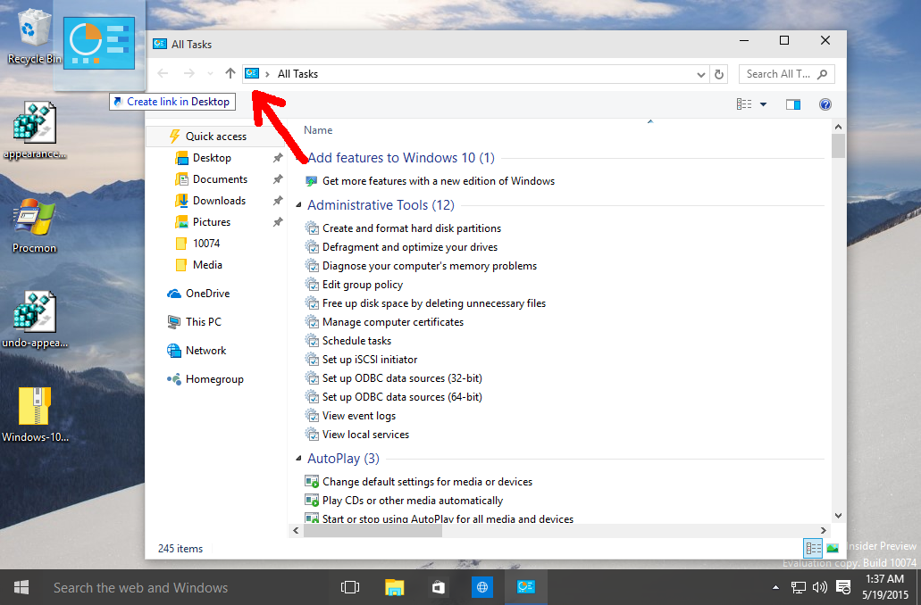Show the preview pane
The height and width of the screenshot is (605, 921).
click(792, 104)
